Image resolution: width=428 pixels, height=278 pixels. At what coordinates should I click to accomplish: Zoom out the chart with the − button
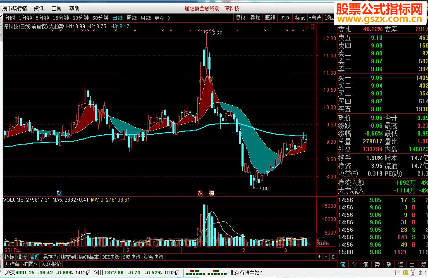pyautogui.click(x=326, y=257)
